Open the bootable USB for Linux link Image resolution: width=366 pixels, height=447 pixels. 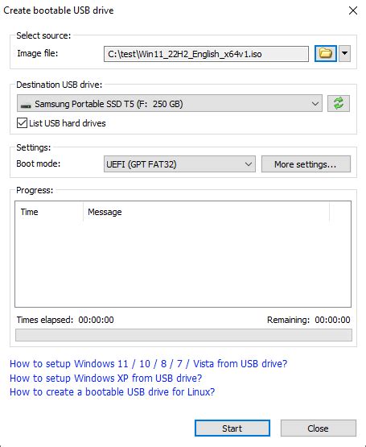tap(113, 392)
